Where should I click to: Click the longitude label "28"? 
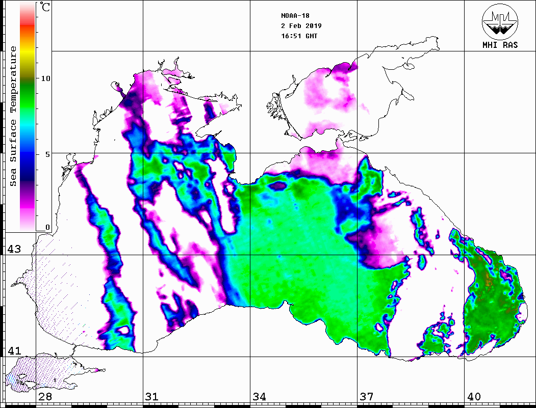point(45,397)
